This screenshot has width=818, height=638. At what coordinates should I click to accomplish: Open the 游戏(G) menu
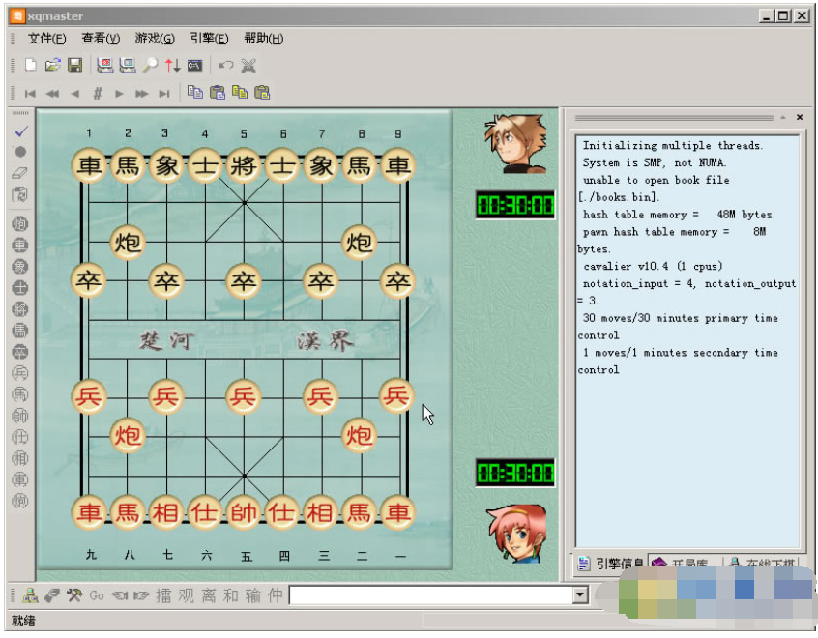(155, 39)
